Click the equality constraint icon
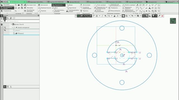 coord(147,11)
